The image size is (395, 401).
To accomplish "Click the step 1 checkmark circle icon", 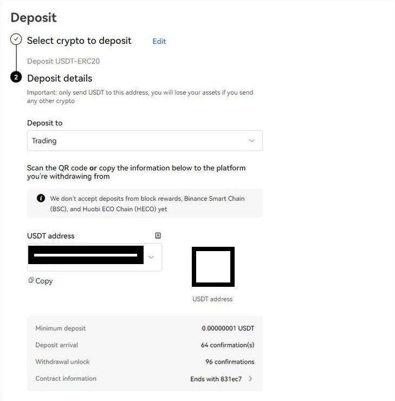I will [16, 40].
